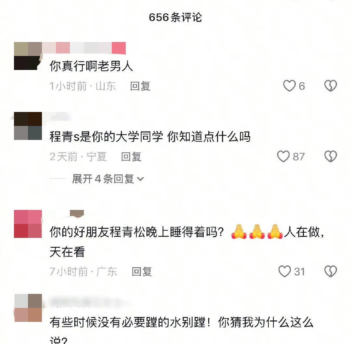Open the avatar of the first commenter
The width and height of the screenshot is (351, 344).
(28, 56)
